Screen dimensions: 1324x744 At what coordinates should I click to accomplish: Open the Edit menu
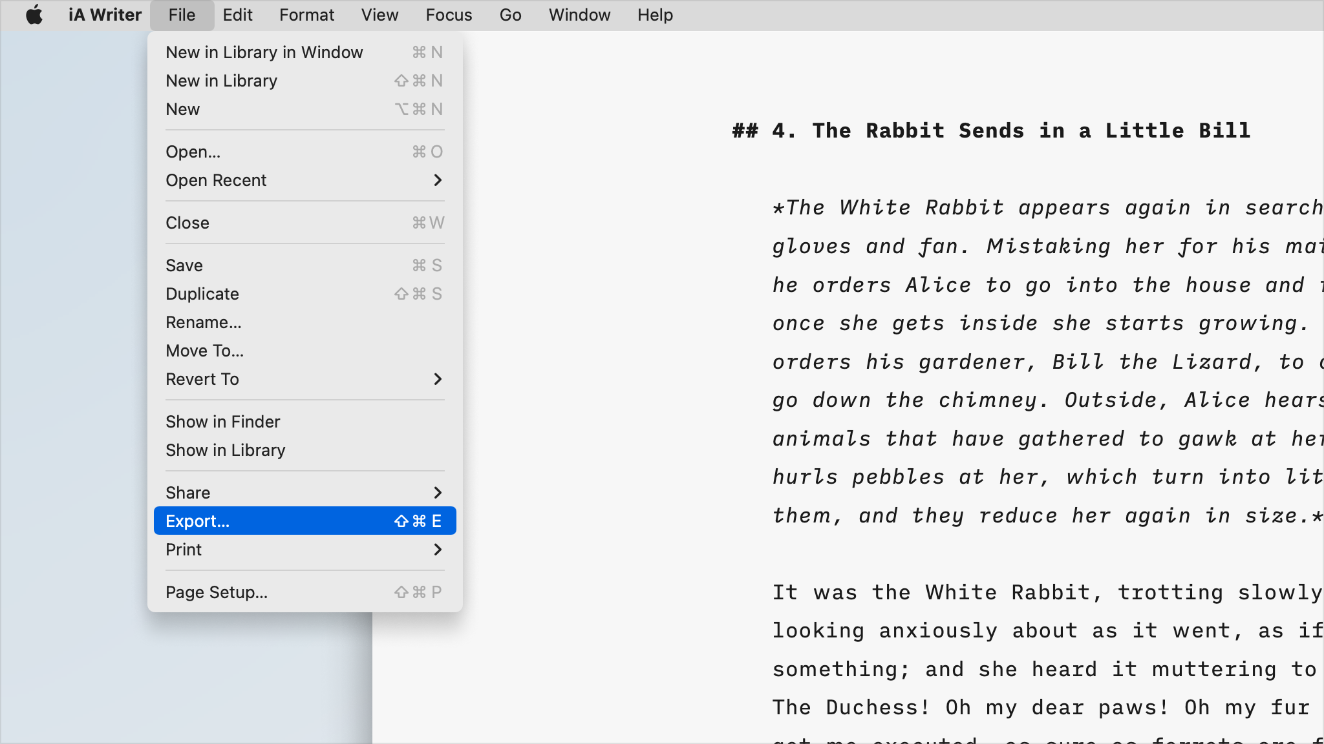[237, 15]
